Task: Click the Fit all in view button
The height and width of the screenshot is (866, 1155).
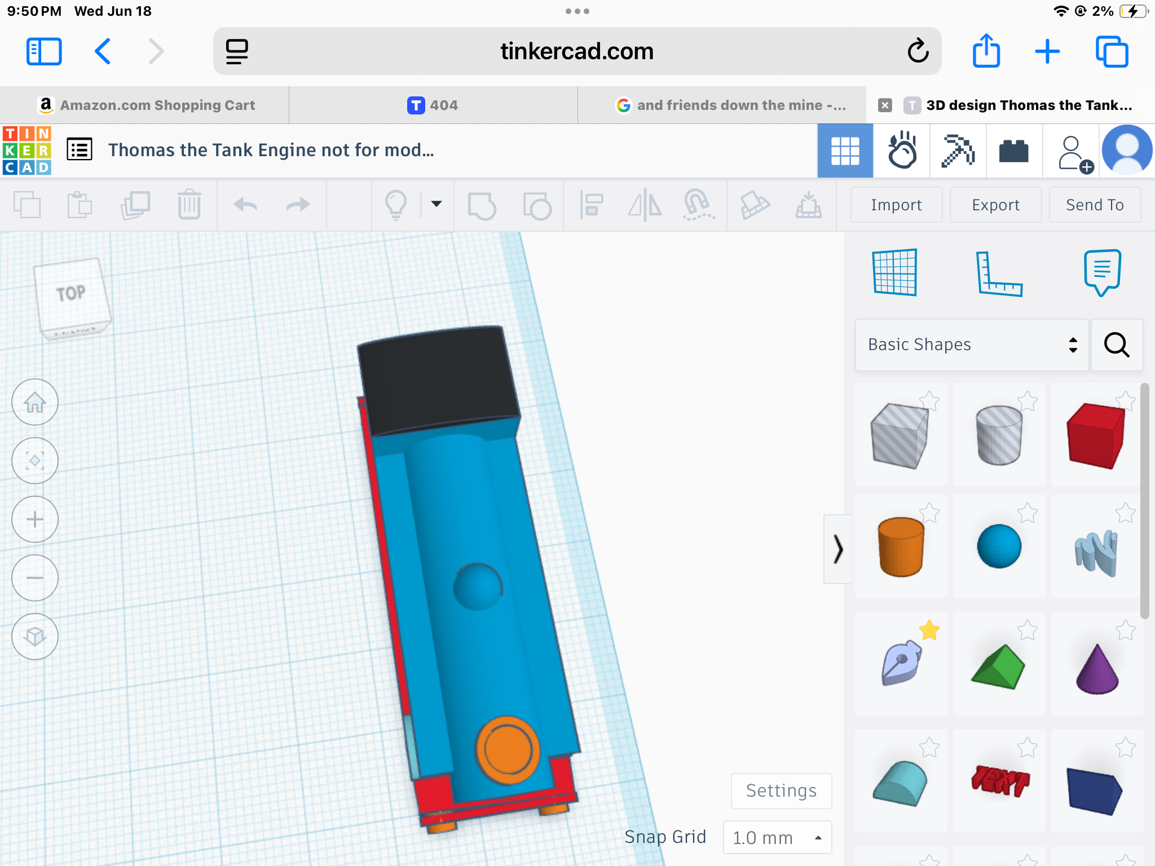Action: (35, 461)
